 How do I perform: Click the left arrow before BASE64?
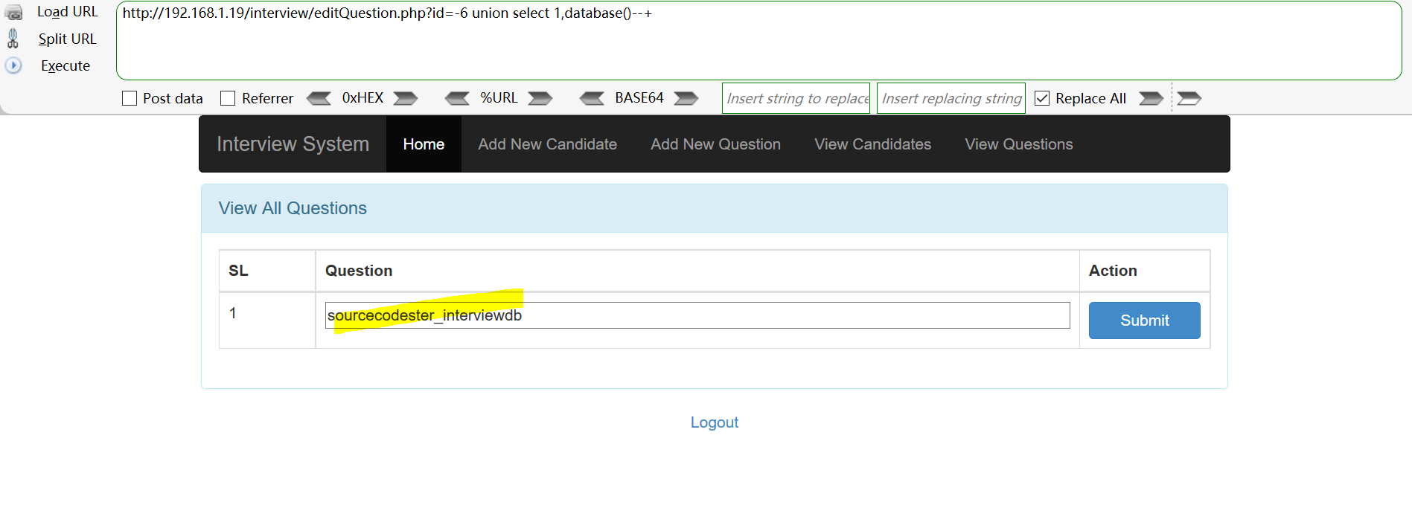click(x=592, y=98)
